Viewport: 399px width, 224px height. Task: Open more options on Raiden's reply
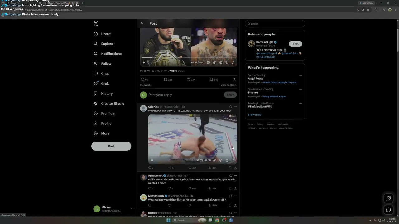click(235, 213)
